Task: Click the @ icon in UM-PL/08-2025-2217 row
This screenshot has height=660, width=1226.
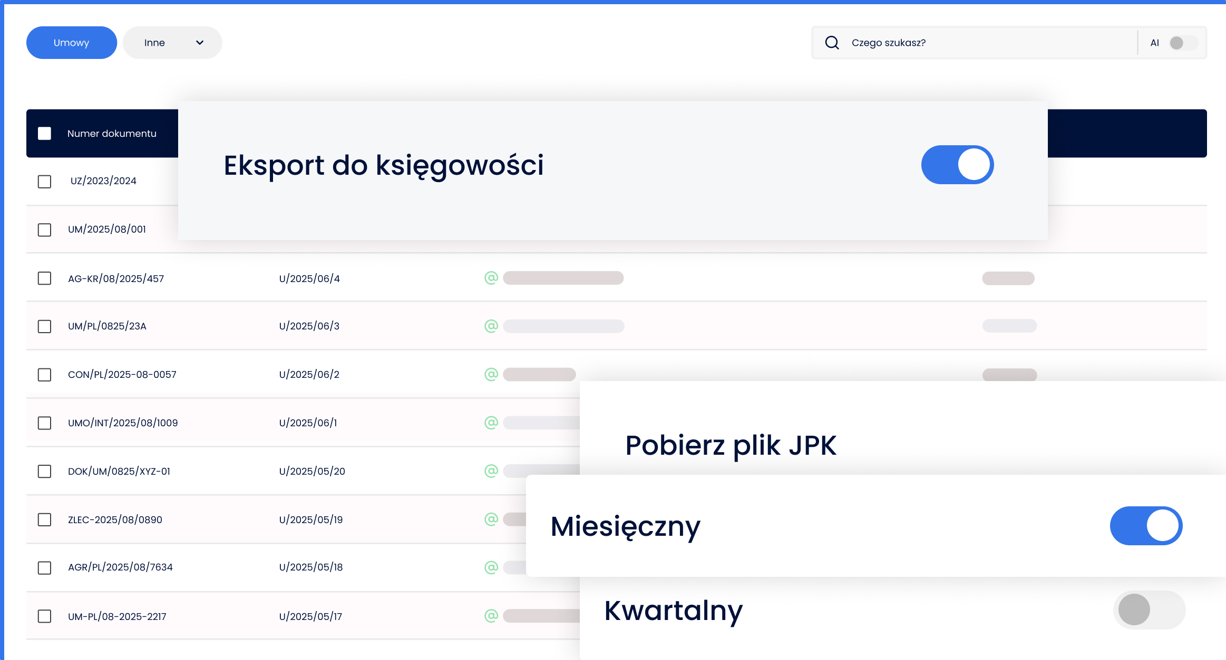Action: coord(491,616)
